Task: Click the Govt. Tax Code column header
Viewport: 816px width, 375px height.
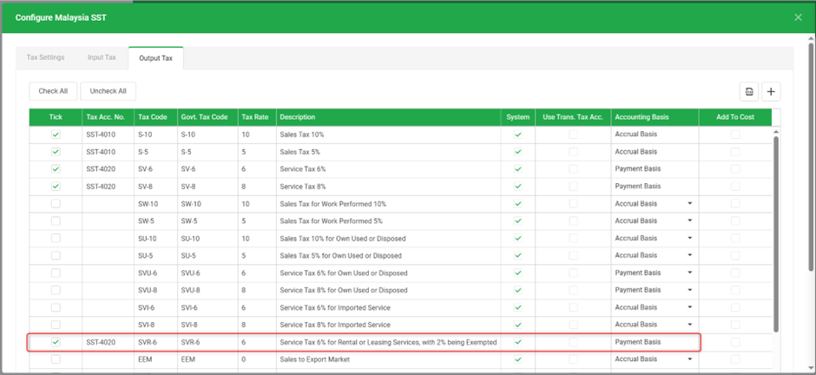Action: point(207,117)
